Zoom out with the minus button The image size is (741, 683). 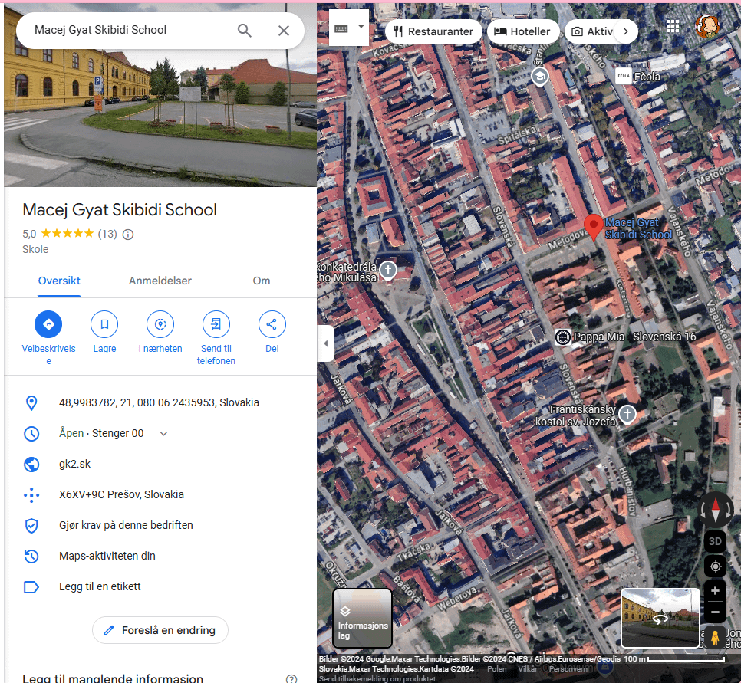[x=715, y=612]
